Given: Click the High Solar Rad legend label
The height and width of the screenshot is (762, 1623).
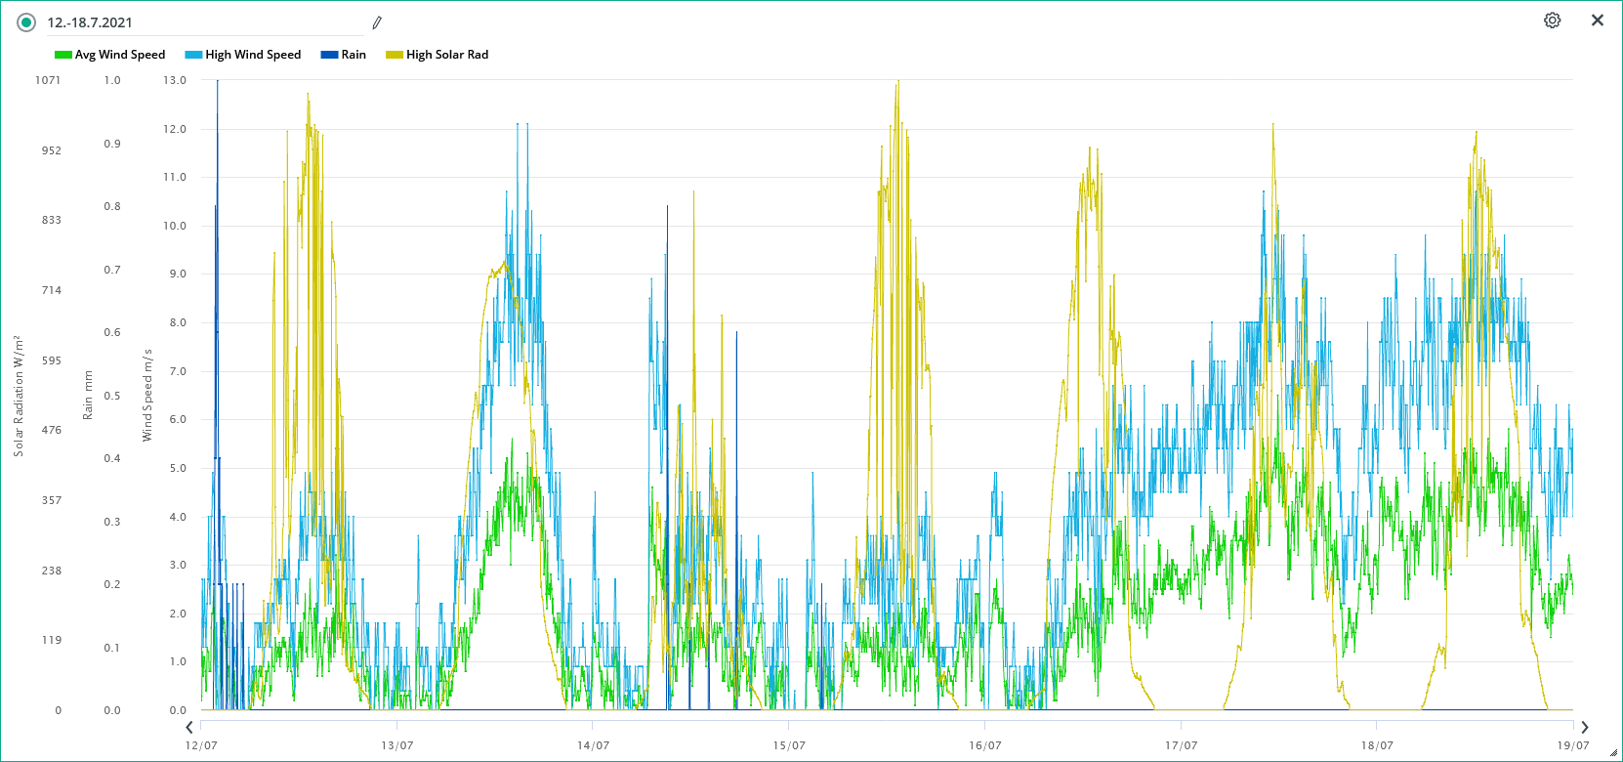Looking at the screenshot, I should 447,55.
